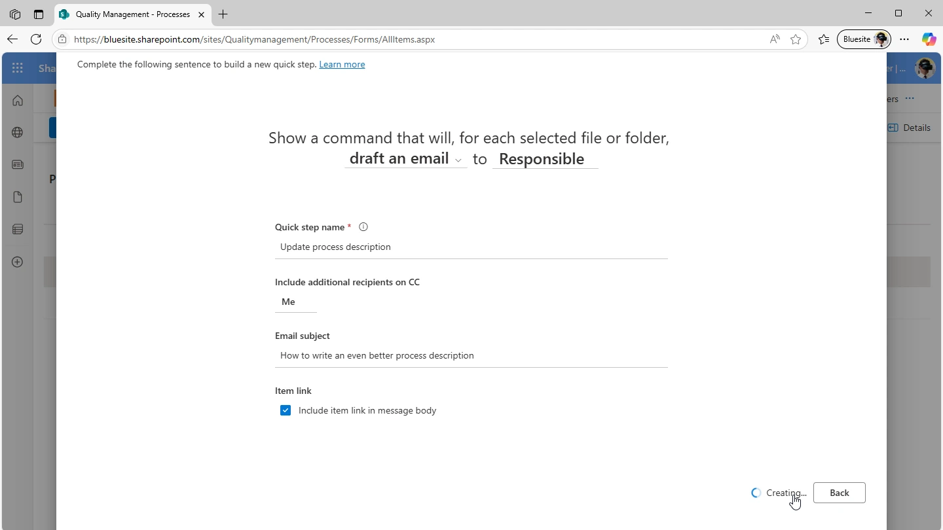Viewport: 943px width, 530px height.
Task: Switch to Quality Management - Processes tab
Action: point(133,14)
